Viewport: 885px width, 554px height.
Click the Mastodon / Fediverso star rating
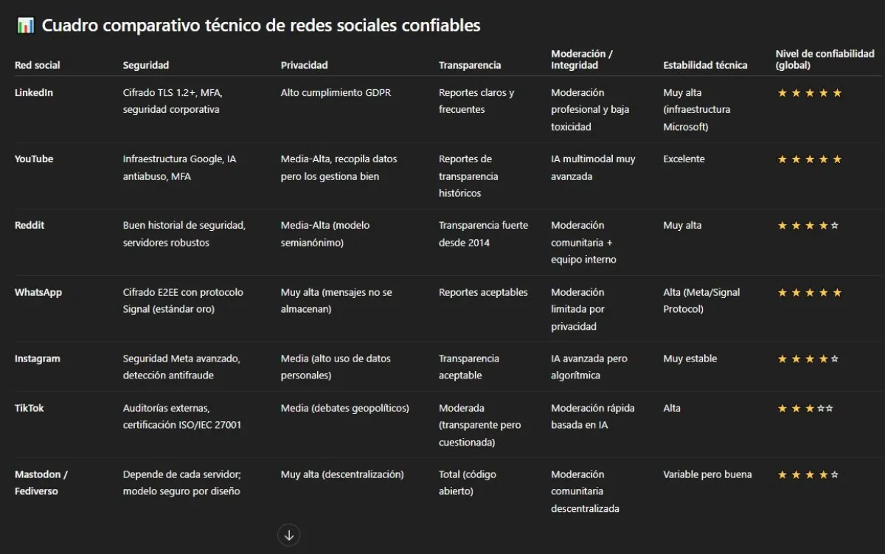[808, 474]
